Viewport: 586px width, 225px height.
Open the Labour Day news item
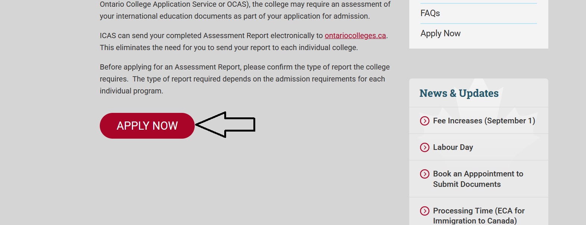(x=453, y=147)
